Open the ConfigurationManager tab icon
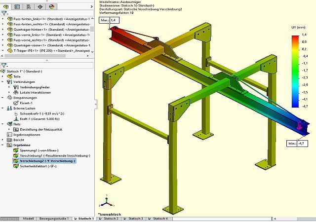This screenshot has height=222, width=316. point(29,6)
